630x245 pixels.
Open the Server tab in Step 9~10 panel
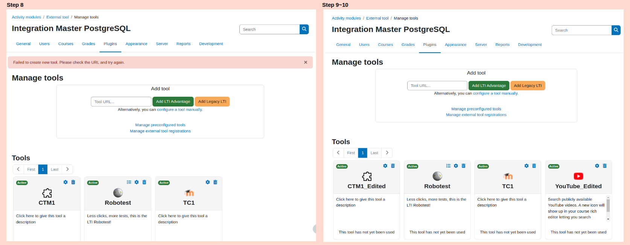[481, 45]
